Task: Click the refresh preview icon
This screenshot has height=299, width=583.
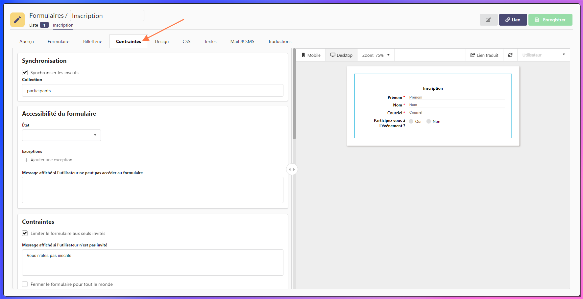Action: [x=510, y=55]
